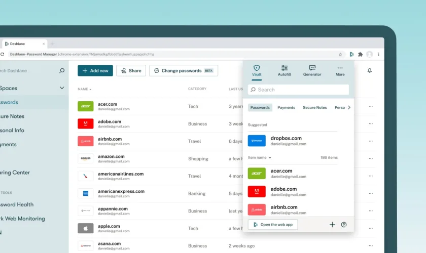The height and width of the screenshot is (253, 426).
Task: Open a new browser tab
Action: [x=52, y=44]
